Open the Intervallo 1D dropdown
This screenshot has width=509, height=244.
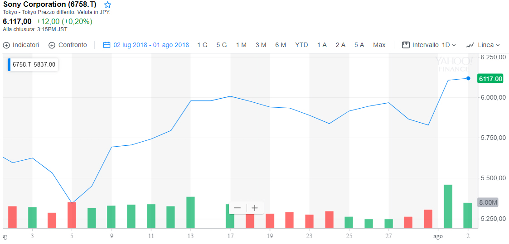click(429, 45)
